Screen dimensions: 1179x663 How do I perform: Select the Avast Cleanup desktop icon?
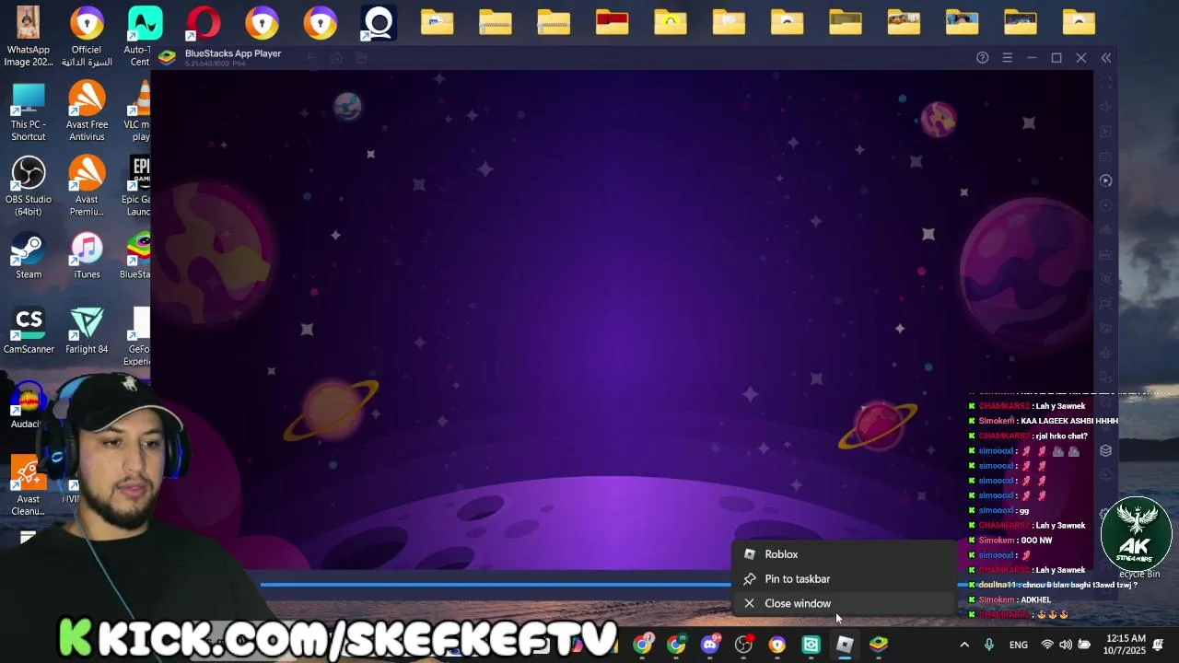coord(28,486)
